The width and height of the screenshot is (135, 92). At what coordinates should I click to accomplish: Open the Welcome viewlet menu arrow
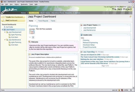[x=75, y=42]
